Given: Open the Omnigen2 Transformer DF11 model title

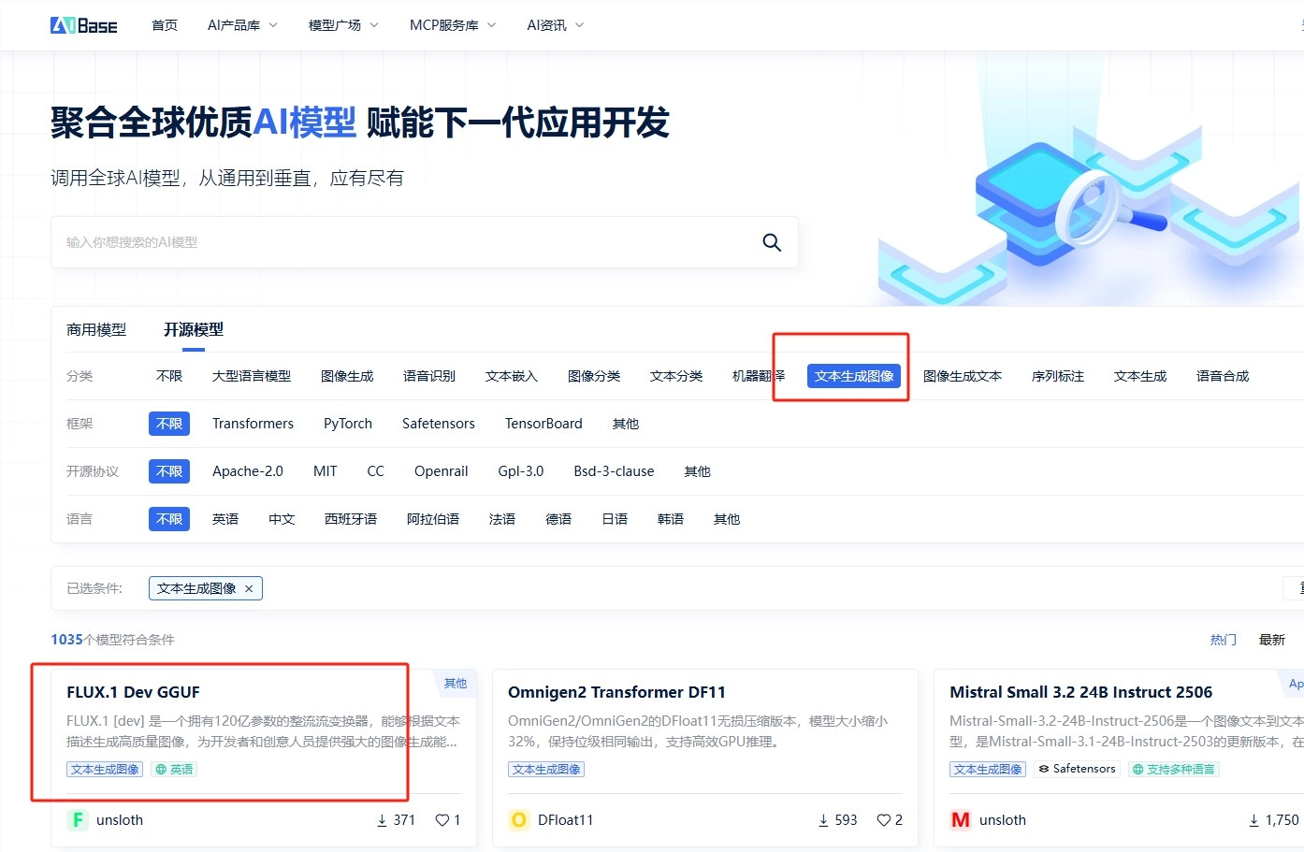Looking at the screenshot, I should click(x=616, y=692).
